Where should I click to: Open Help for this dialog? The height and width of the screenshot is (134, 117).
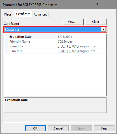pyautogui.click(x=104, y=128)
